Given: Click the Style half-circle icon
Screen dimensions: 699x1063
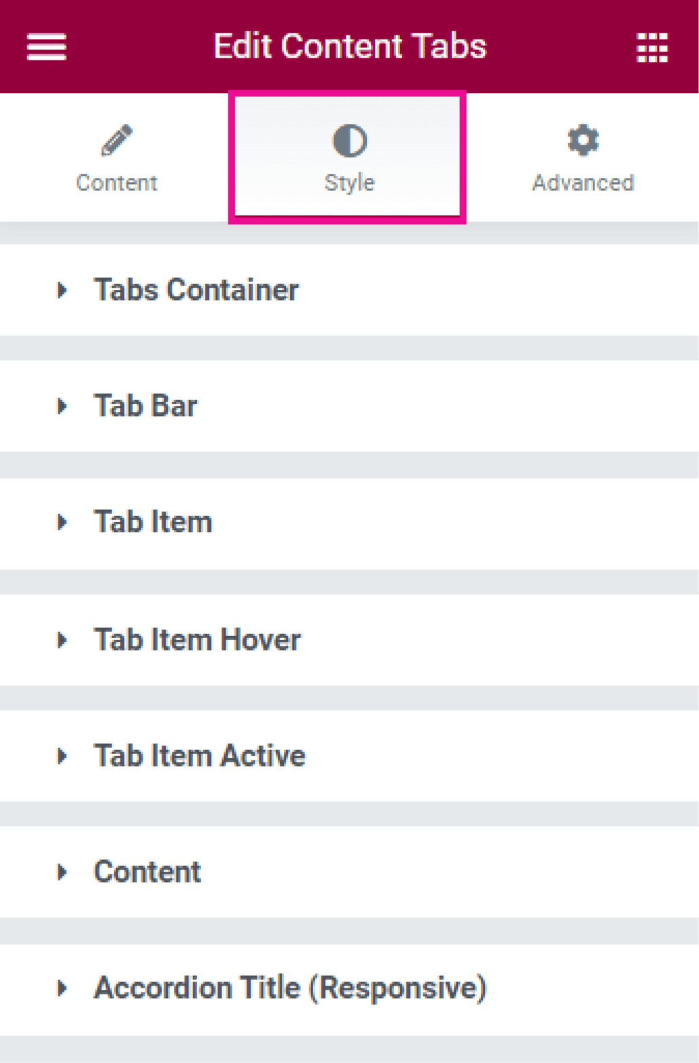Looking at the screenshot, I should (x=349, y=141).
